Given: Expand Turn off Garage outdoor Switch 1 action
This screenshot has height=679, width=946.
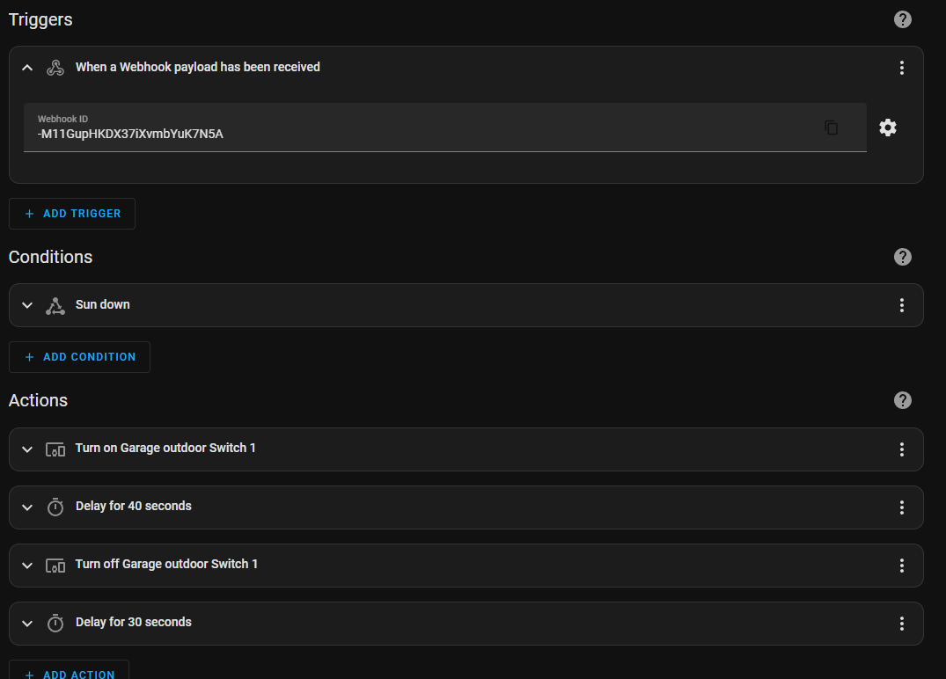Looking at the screenshot, I should click(27, 566).
